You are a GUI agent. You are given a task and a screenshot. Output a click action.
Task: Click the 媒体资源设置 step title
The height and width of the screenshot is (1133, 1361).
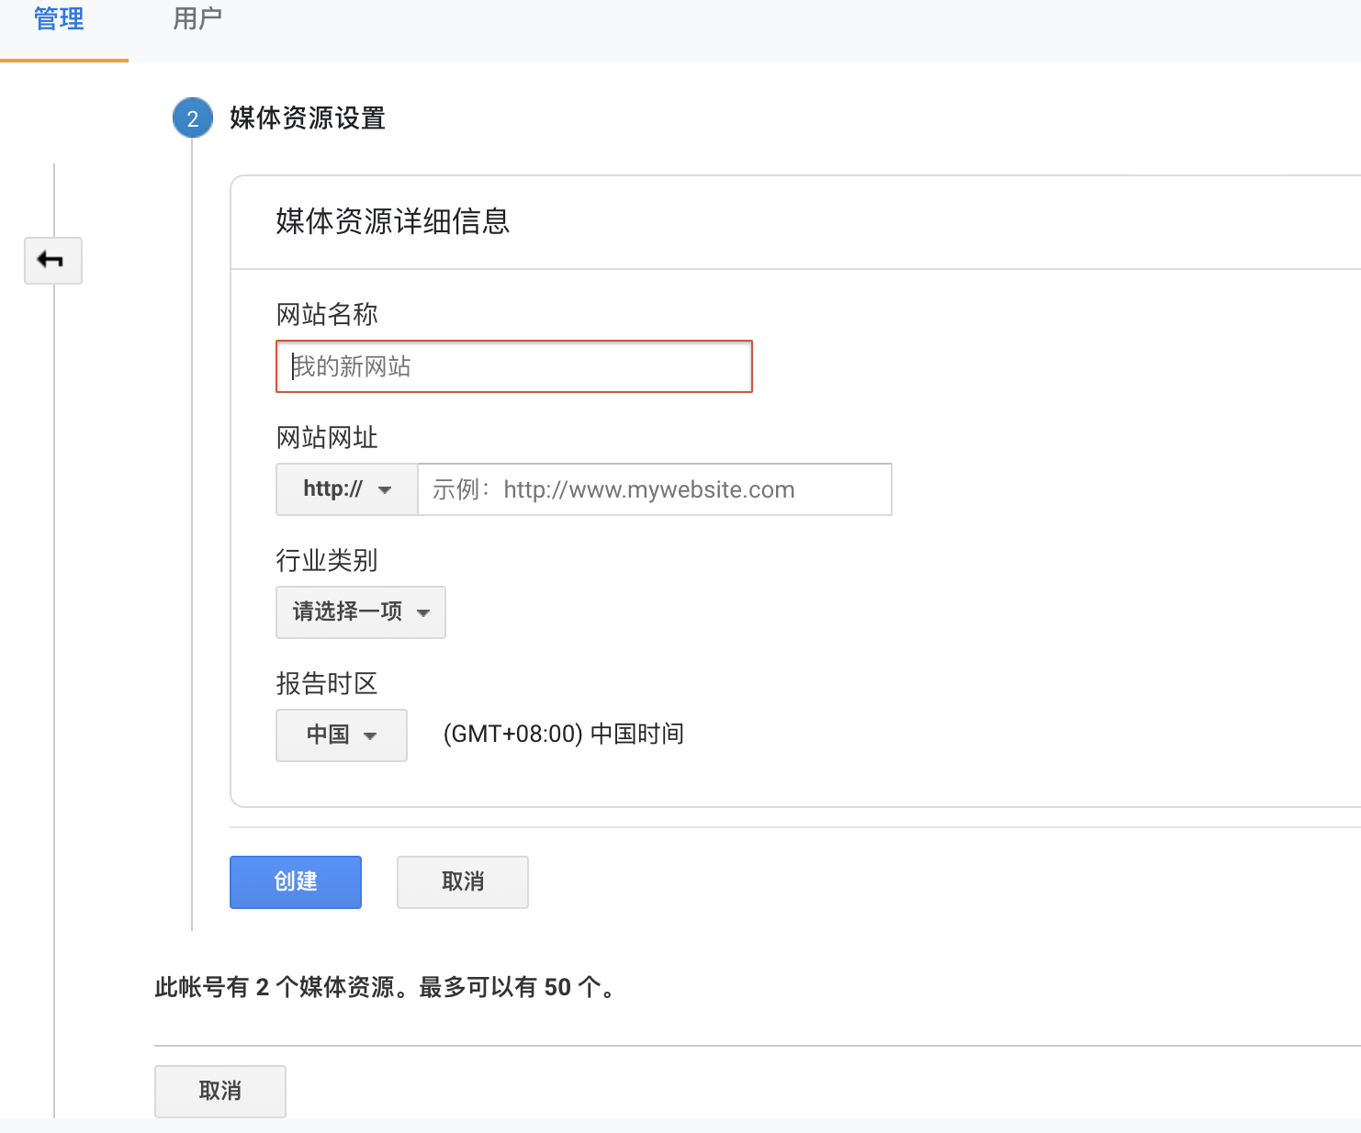(308, 118)
